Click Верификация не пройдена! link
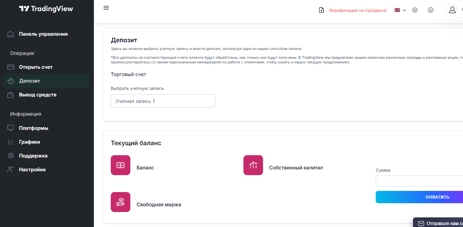Screen dimensions: 463x227 (358, 10)
